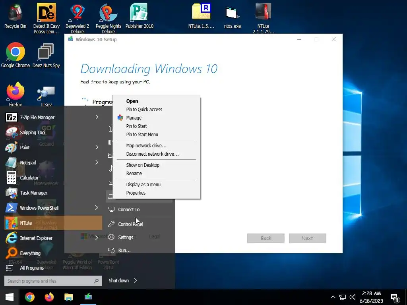This screenshot has height=305, width=407.
Task: Choose Open in context menu
Action: pyautogui.click(x=156, y=101)
